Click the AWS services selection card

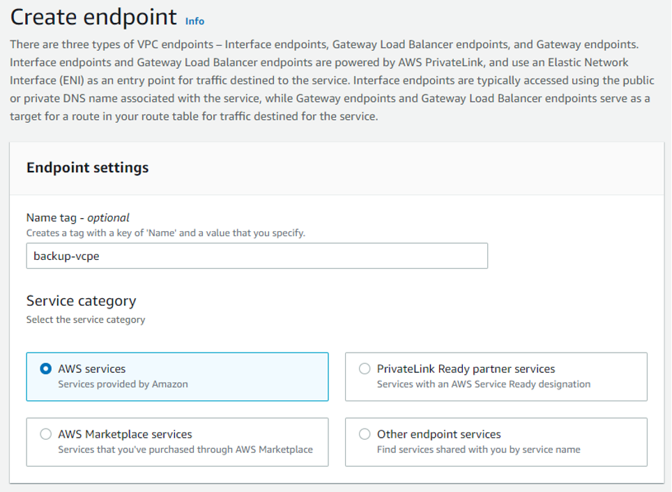click(x=177, y=376)
